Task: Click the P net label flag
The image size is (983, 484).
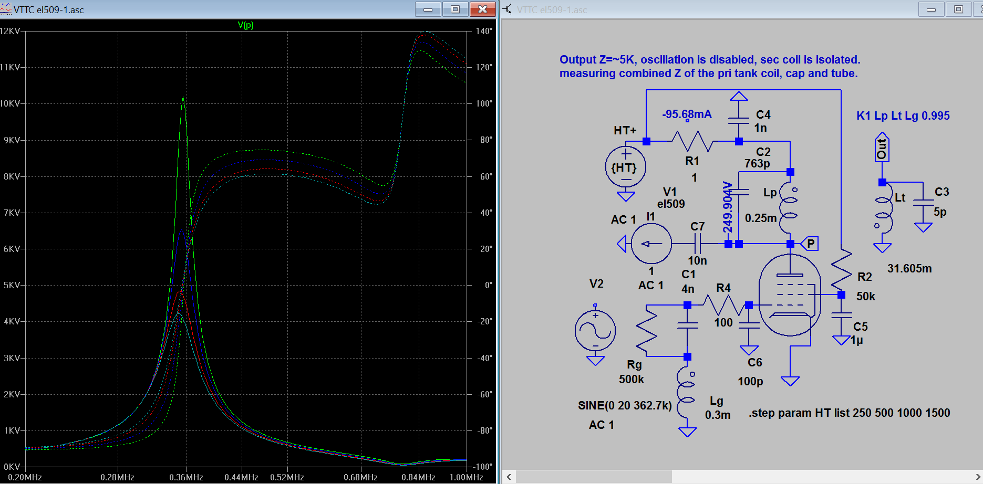Action: point(809,244)
